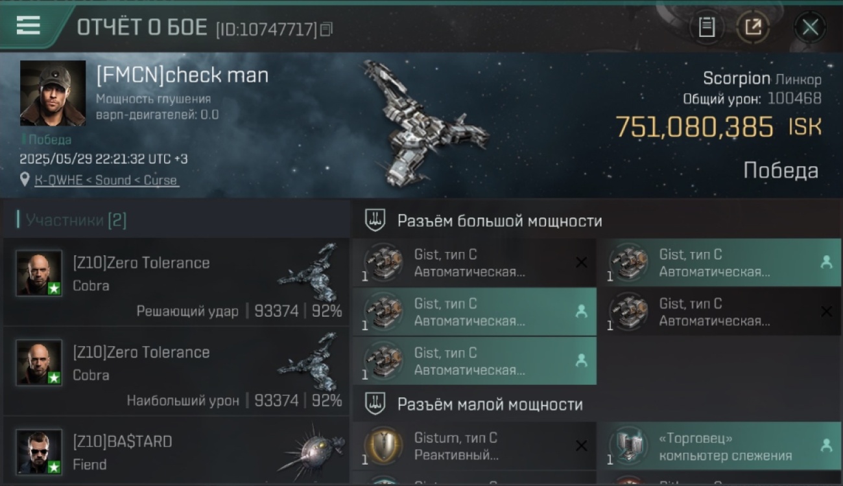Viewport: 843px width, 486px height.
Task: Select first Gist тип C autocannon module
Action: [x=475, y=263]
